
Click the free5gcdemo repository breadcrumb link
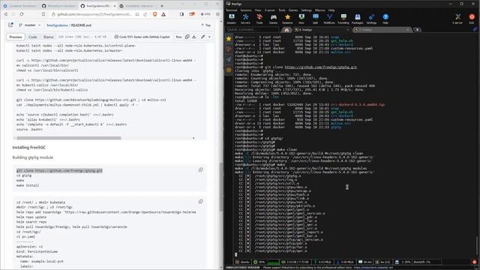click(x=57, y=25)
